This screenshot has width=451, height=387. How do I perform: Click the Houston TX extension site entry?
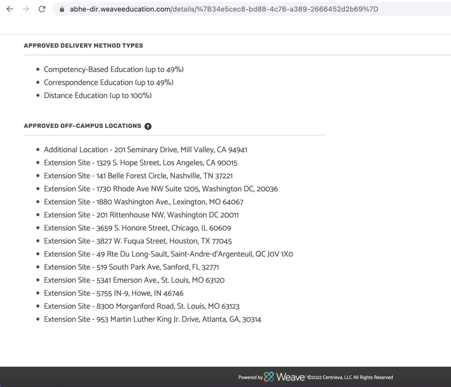point(138,241)
